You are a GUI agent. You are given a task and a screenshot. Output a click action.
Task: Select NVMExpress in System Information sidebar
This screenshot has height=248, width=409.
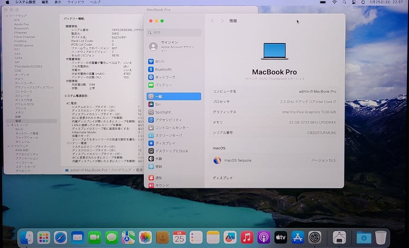click(24, 46)
